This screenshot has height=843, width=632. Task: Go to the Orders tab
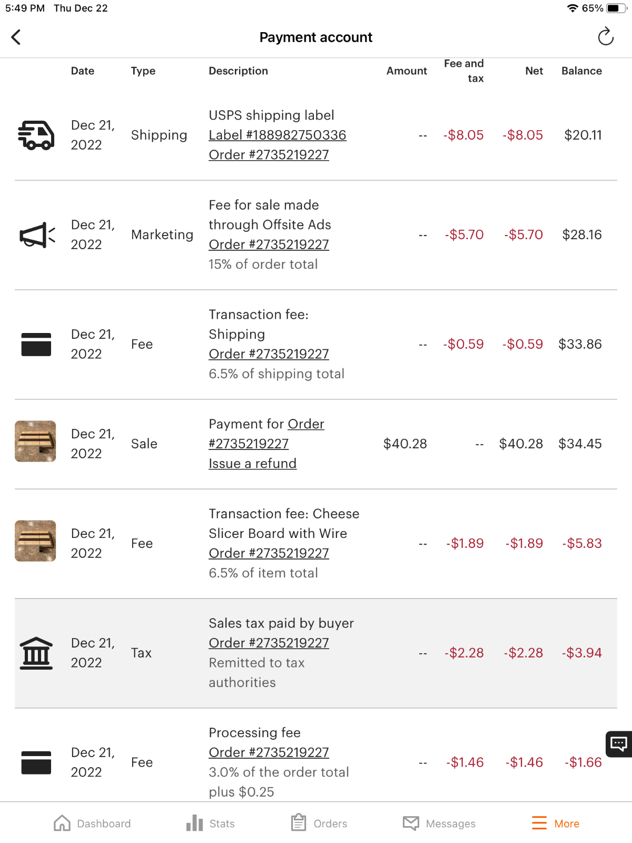coord(319,823)
